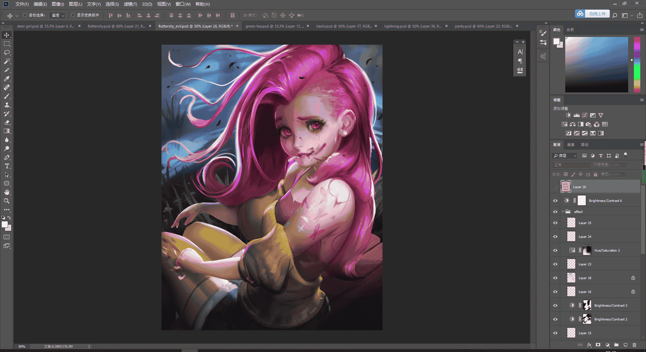Viewport: 646px width, 352px height.
Task: Enable show transform controls checkbox
Action: pyautogui.click(x=73, y=15)
